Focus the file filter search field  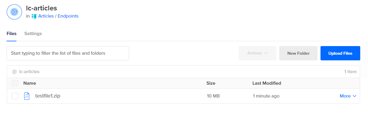(68, 53)
